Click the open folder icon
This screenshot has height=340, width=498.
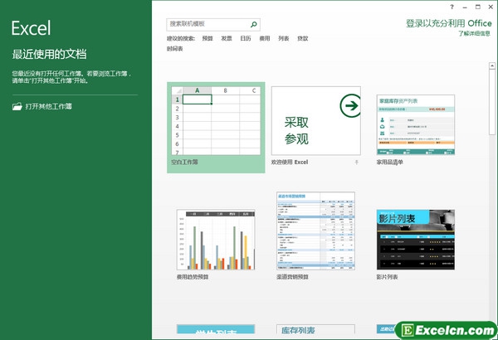click(17, 106)
